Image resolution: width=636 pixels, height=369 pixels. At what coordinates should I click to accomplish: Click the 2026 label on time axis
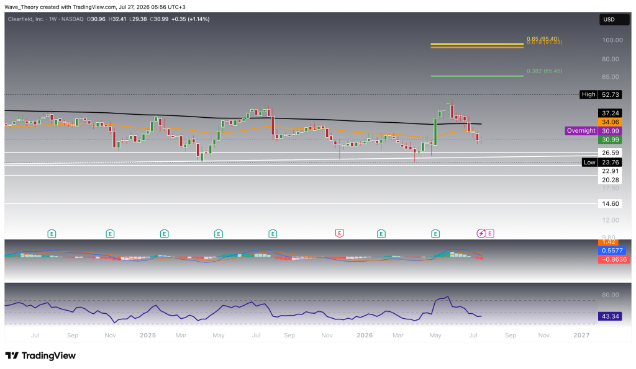(365, 336)
